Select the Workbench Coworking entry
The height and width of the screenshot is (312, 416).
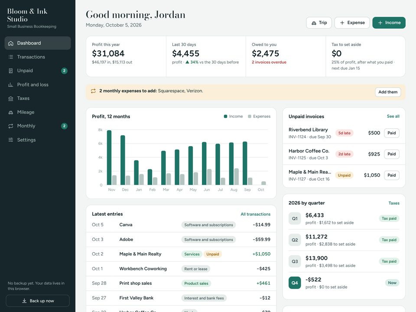181,269
